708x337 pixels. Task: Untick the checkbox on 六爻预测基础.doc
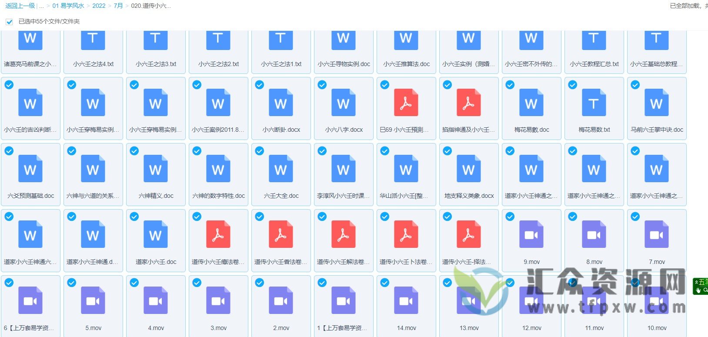coord(9,151)
